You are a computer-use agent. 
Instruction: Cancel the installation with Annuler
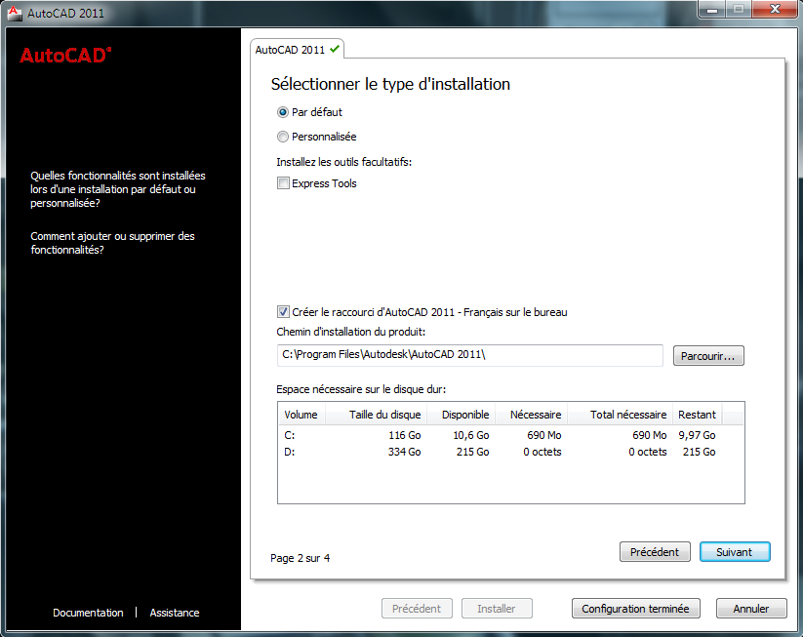click(x=751, y=608)
